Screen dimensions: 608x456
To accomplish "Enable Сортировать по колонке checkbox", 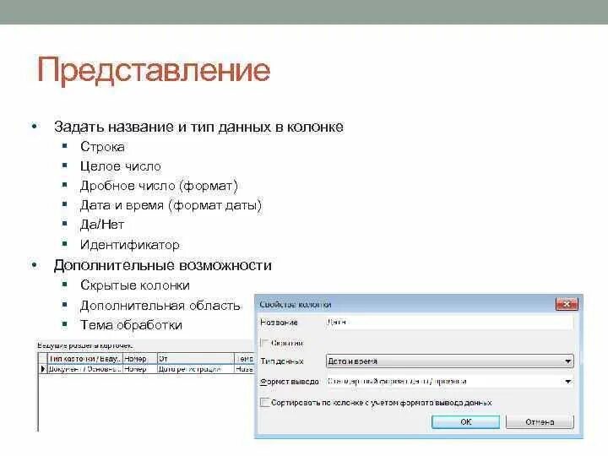I will click(x=265, y=402).
